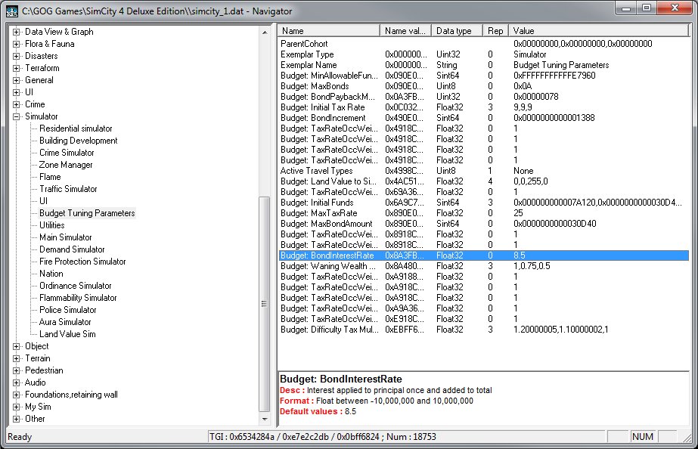Image resolution: width=698 pixels, height=449 pixels.
Task: Select Ordinance Simulator tree item
Action: [x=75, y=286]
